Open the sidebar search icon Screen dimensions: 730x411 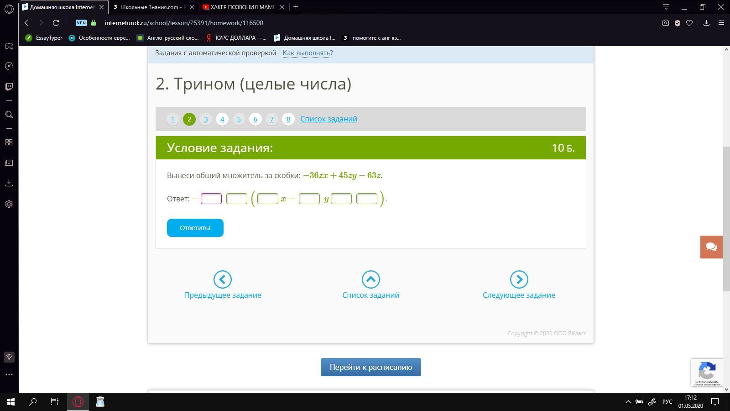pos(9,115)
